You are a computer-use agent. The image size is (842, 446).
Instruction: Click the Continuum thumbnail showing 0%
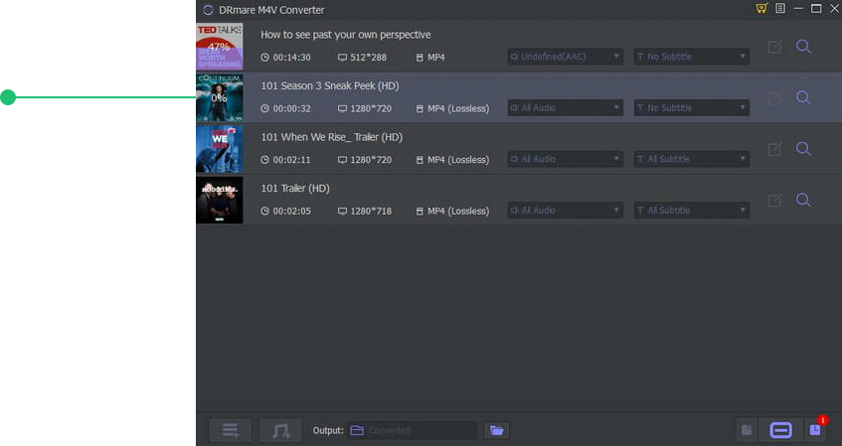click(x=219, y=97)
